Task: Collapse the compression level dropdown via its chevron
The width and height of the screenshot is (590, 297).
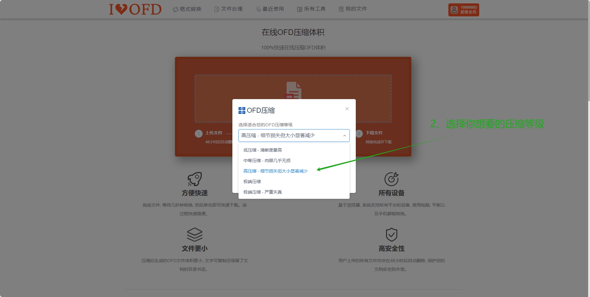Action: pos(345,135)
